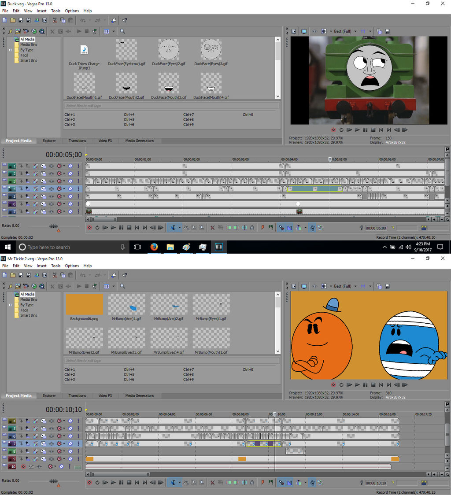Click Duck.veg timeline horizontal scrollbar thumb
Viewport: 451px width, 495px height.
pos(104,219)
